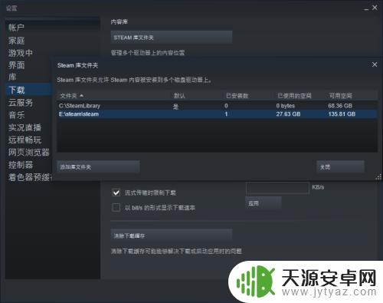
Task: Close the Steam 库文件夹 dialog with X
Action: point(375,64)
